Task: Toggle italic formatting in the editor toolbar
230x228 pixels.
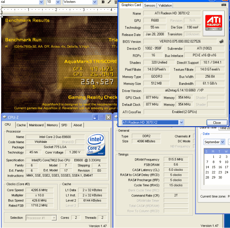Action: (x=109, y=2)
